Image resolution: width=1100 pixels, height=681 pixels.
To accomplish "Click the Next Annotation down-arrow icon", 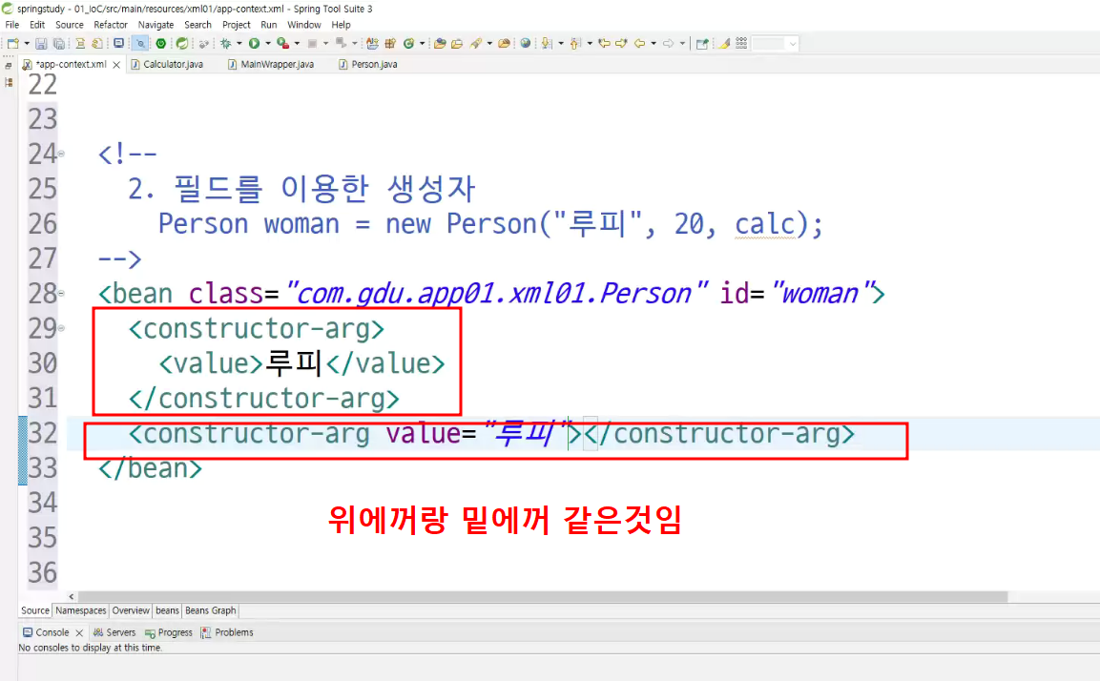I will pos(546,44).
